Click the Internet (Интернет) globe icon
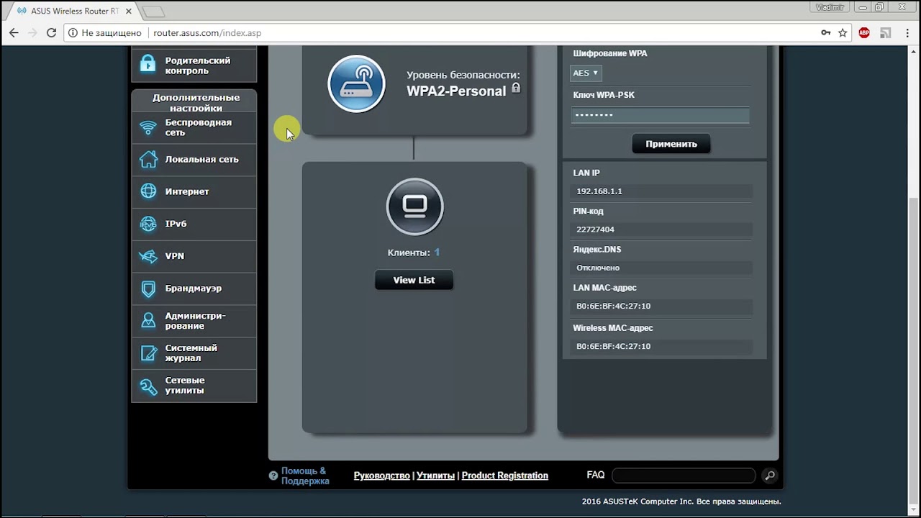Screen dimensions: 921x518 pos(148,191)
